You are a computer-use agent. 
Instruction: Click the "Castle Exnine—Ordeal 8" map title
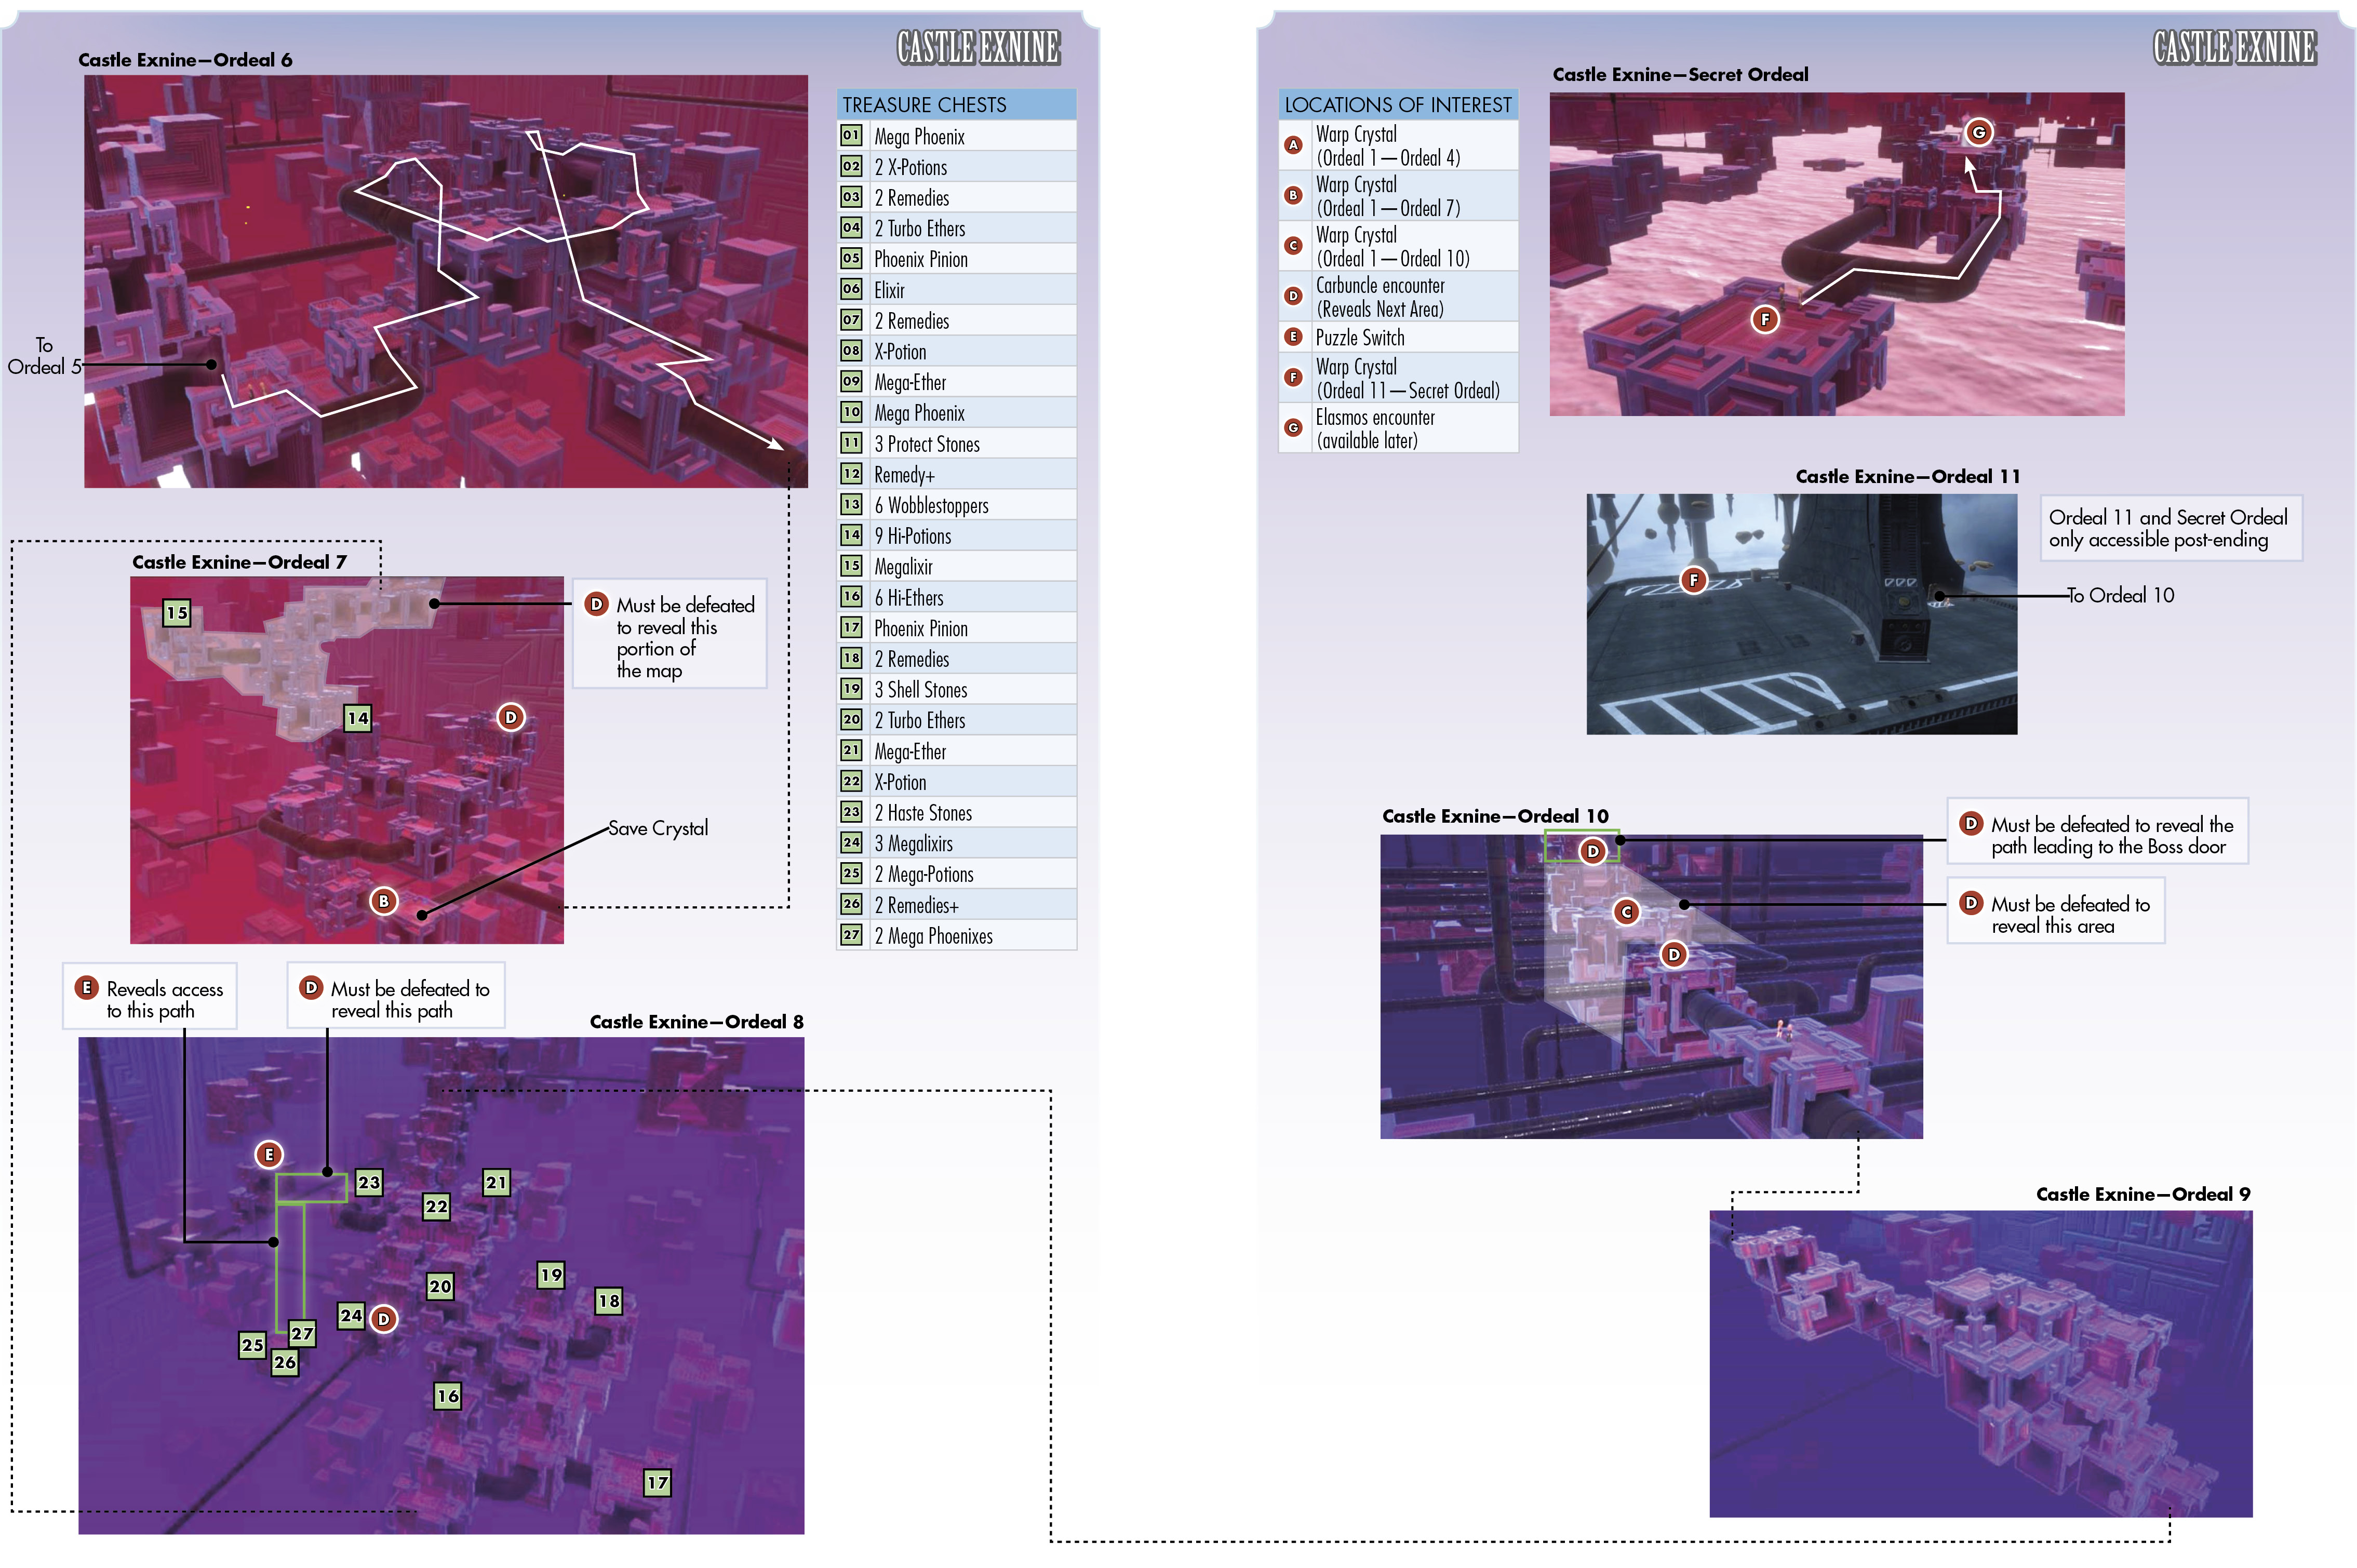point(697,1021)
